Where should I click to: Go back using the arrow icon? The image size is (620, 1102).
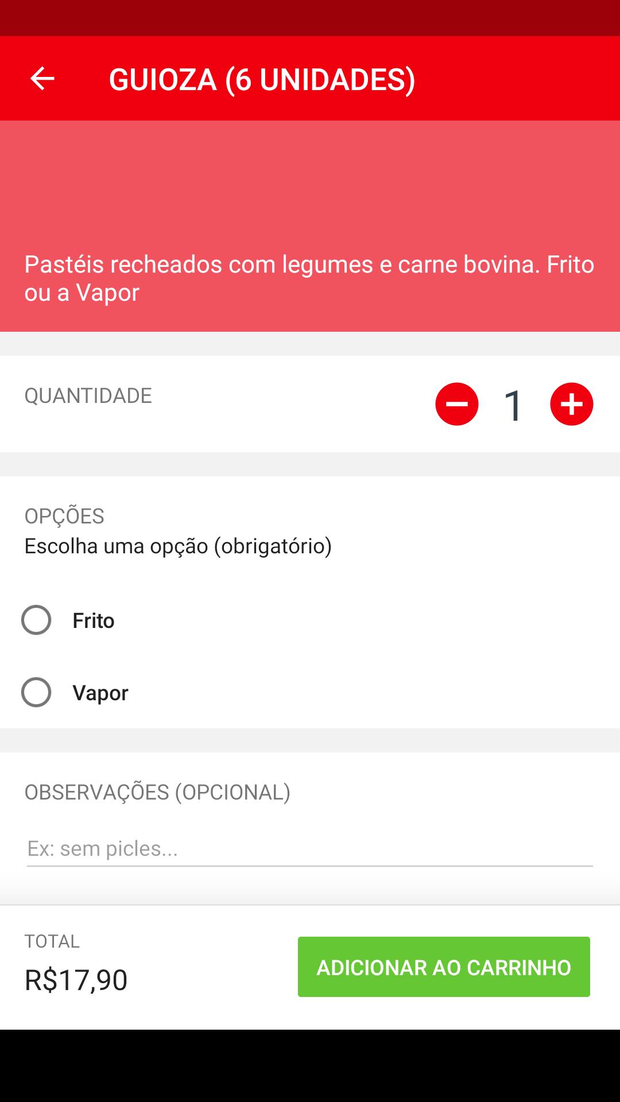click(42, 79)
